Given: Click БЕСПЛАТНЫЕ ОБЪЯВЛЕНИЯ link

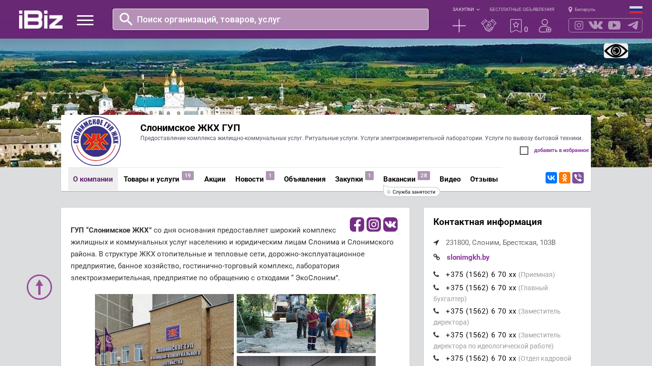Looking at the screenshot, I should coord(522,10).
